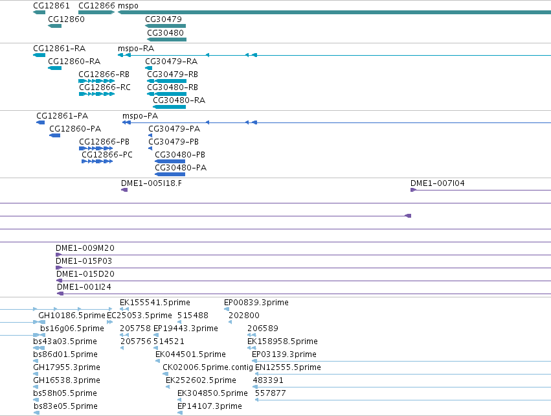Click the CG30479-PA protein label
Viewport: 551px width, 416px height.
pyautogui.click(x=174, y=129)
